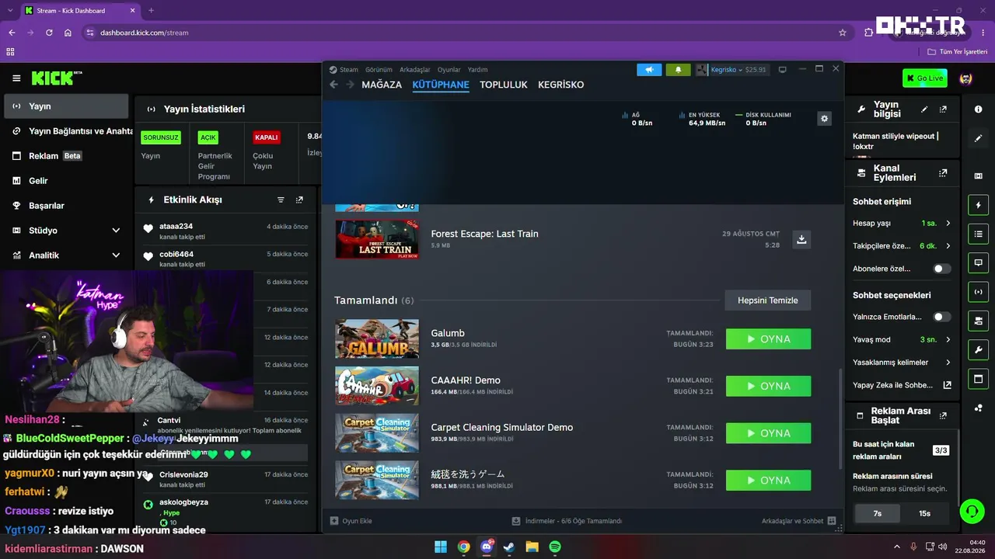Open the Oyunlar menu in Steam

click(449, 70)
